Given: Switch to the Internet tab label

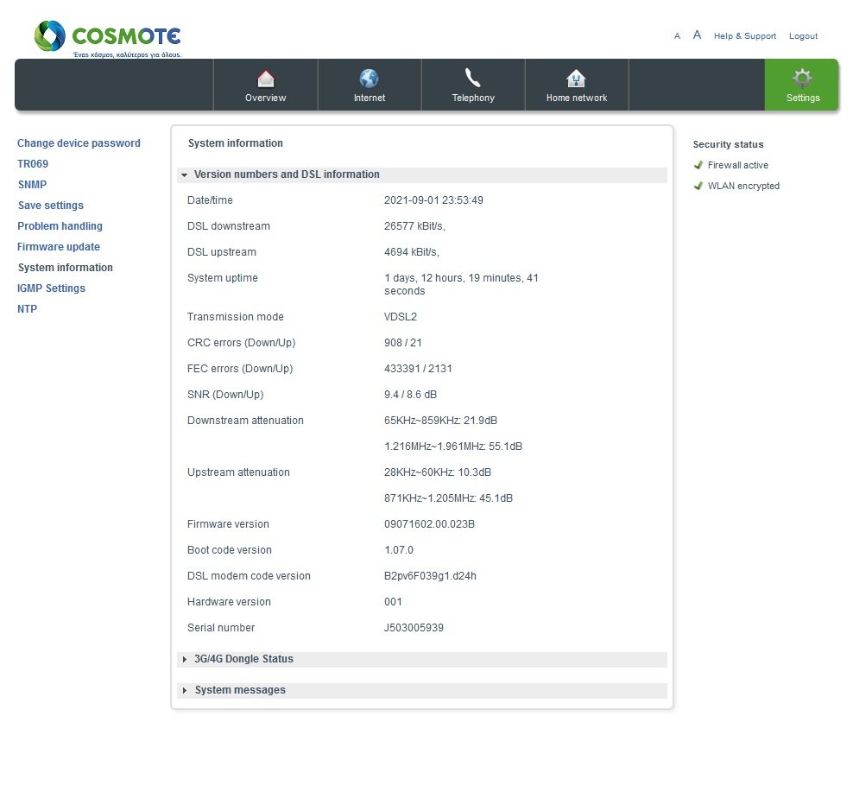Looking at the screenshot, I should click(370, 98).
